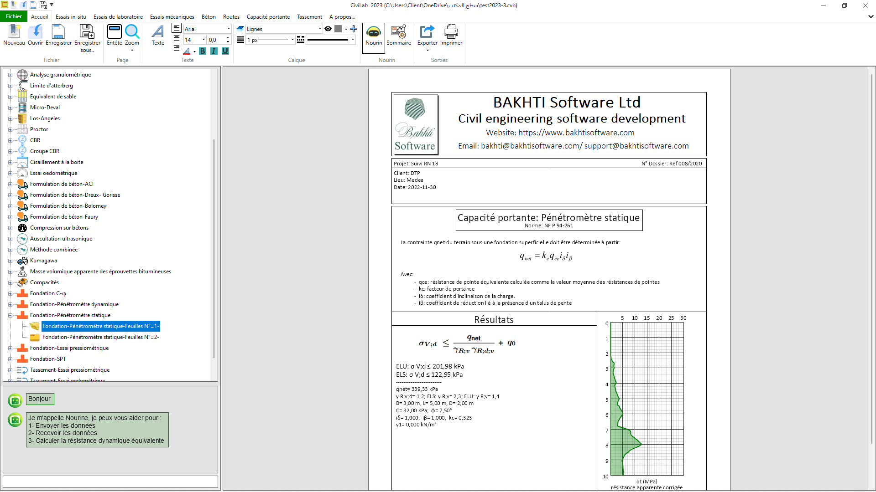Viewport: 876px width, 492px height.
Task: Add a new layer with plus icon
Action: point(354,29)
